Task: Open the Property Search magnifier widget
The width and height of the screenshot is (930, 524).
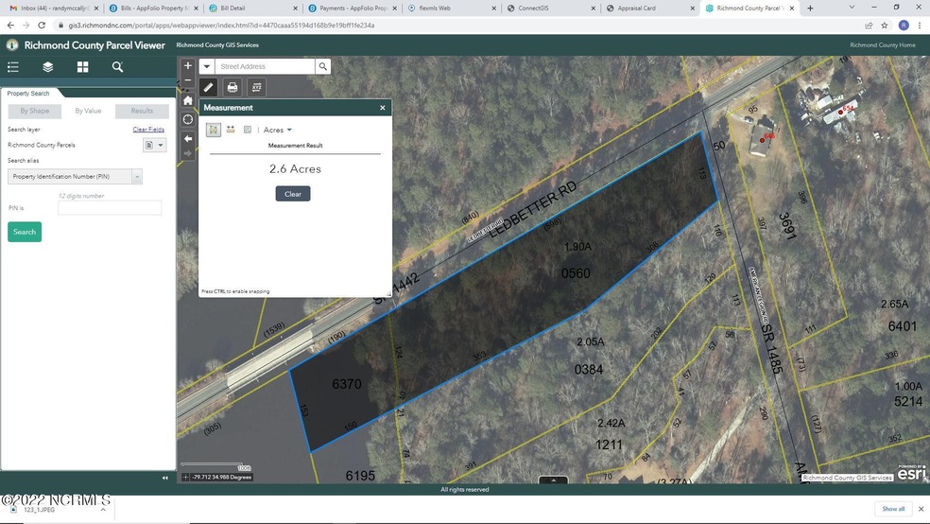Action: (117, 67)
